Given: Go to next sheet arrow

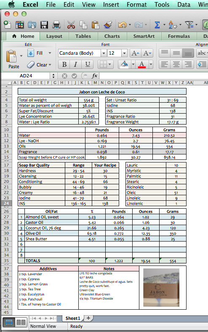Looking at the screenshot, I should coord(46,318).
